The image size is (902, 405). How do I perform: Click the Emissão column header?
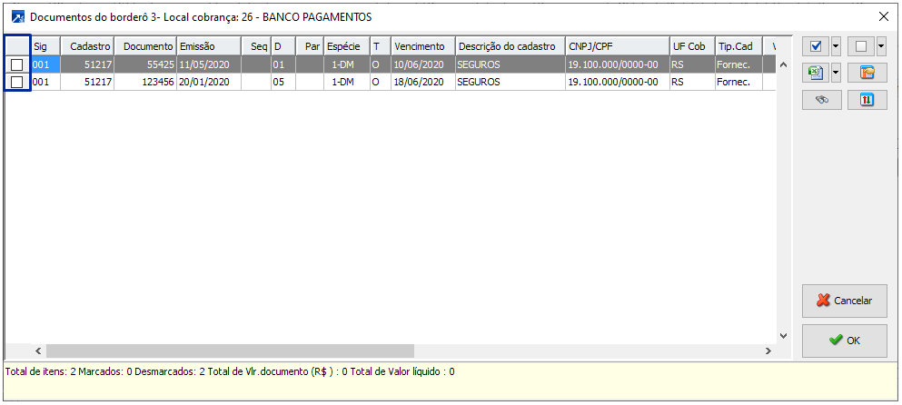tap(208, 46)
